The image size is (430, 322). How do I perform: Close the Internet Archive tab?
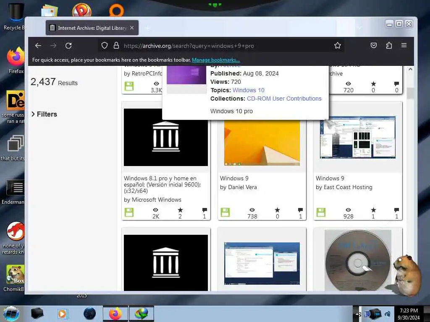point(132,28)
